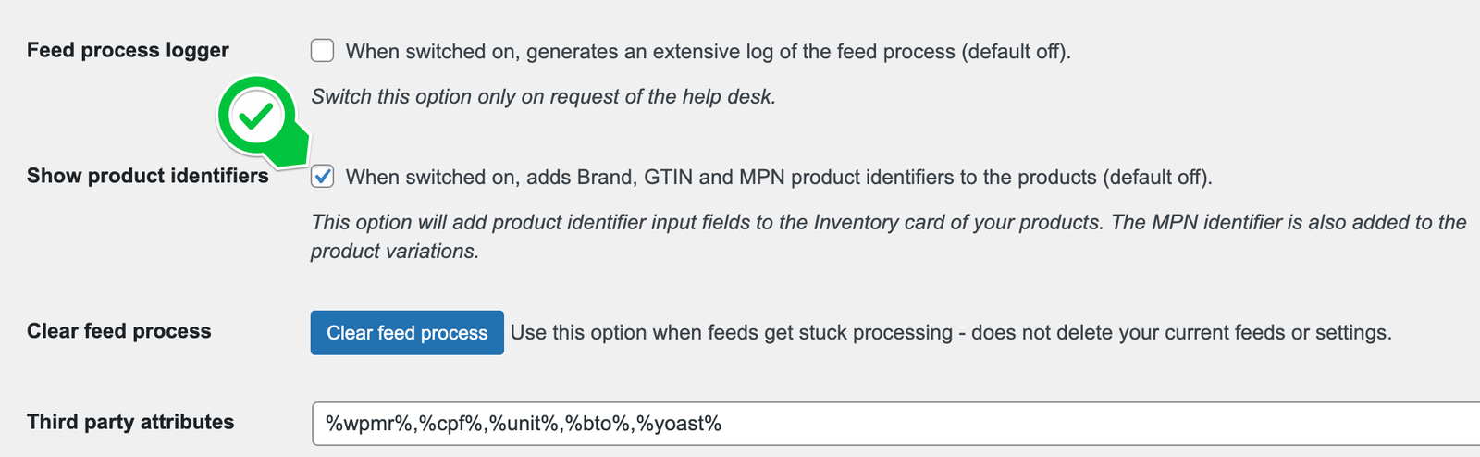Click the green magnifier checkmark badge
Viewport: 1480px width, 457px height.
click(x=263, y=122)
